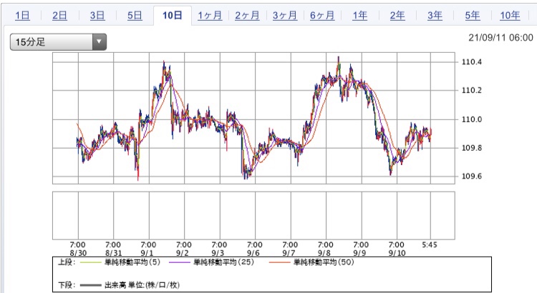Click the 110.0 price axis label
Image resolution: width=537 pixels, height=293 pixels.
pos(472,119)
